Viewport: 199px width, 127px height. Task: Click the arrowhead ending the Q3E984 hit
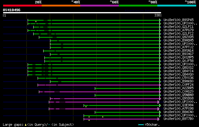(x=160, y=105)
